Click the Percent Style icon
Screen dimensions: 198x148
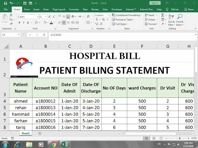pos(104,20)
